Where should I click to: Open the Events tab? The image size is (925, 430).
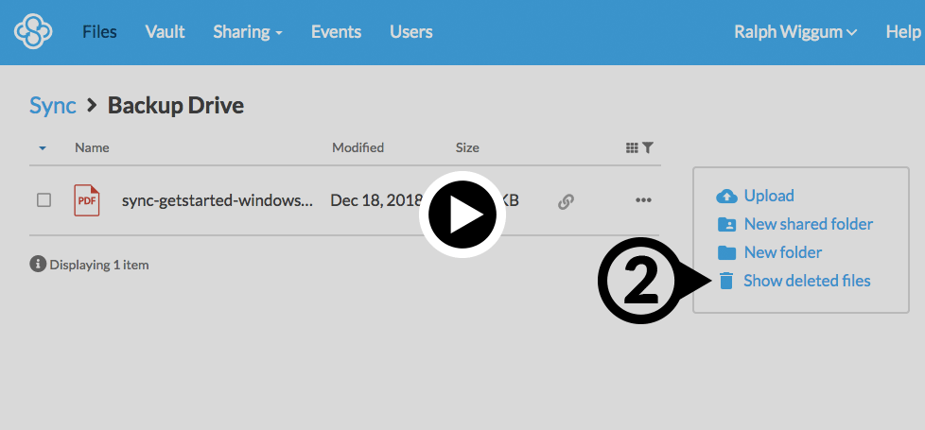tap(336, 32)
